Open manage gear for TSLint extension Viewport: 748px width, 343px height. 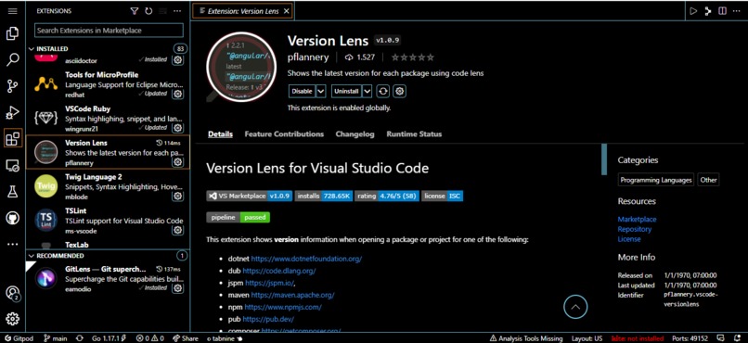(178, 230)
